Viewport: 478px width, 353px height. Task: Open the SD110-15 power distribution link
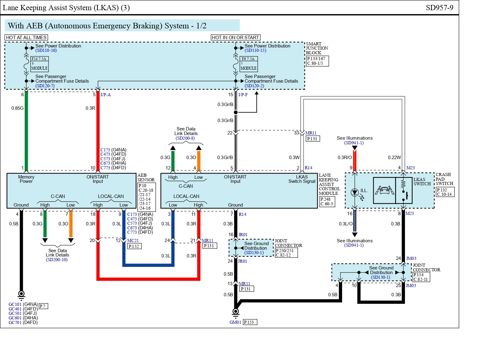tap(255, 51)
